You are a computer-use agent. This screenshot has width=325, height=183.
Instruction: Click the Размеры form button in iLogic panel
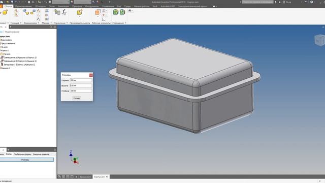[x=27, y=160]
